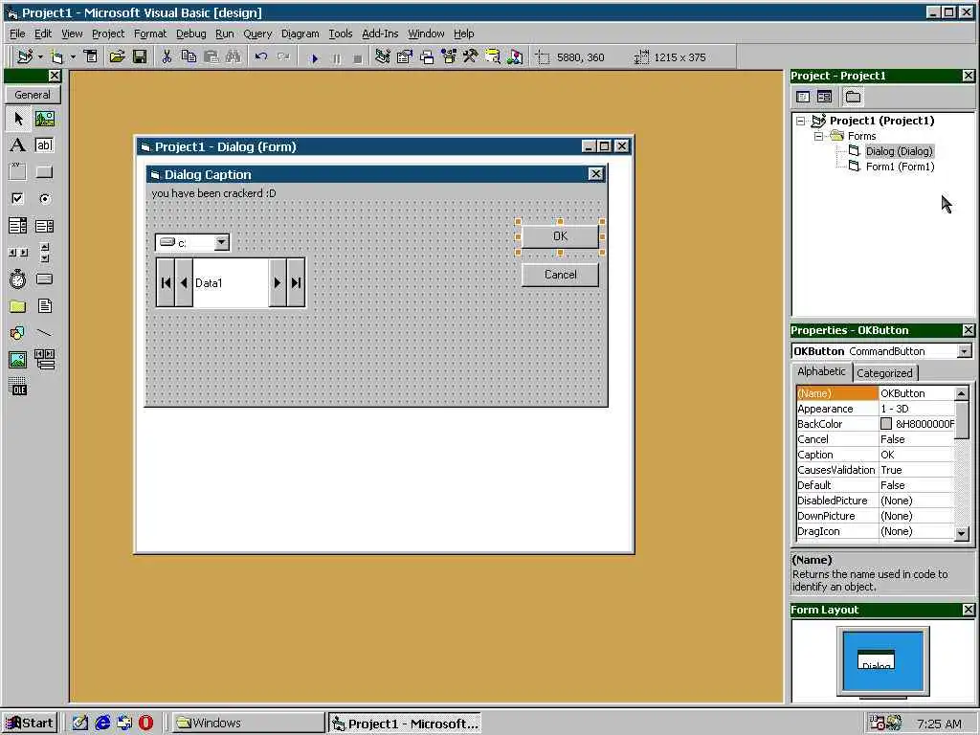Select the DirListBox folder tool
Image resolution: width=980 pixels, height=735 pixels.
pos(18,306)
